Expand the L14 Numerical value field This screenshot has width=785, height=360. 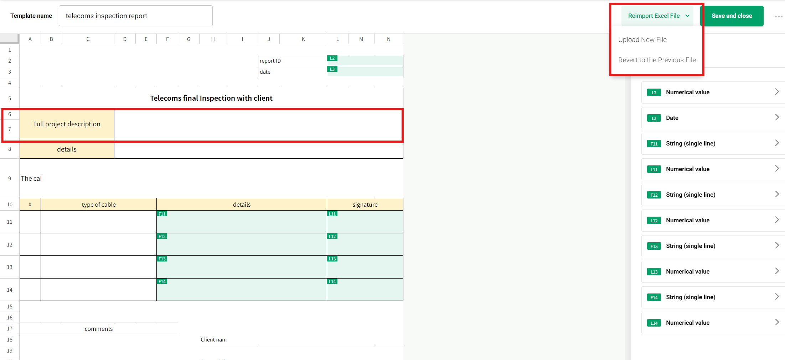coord(713,323)
